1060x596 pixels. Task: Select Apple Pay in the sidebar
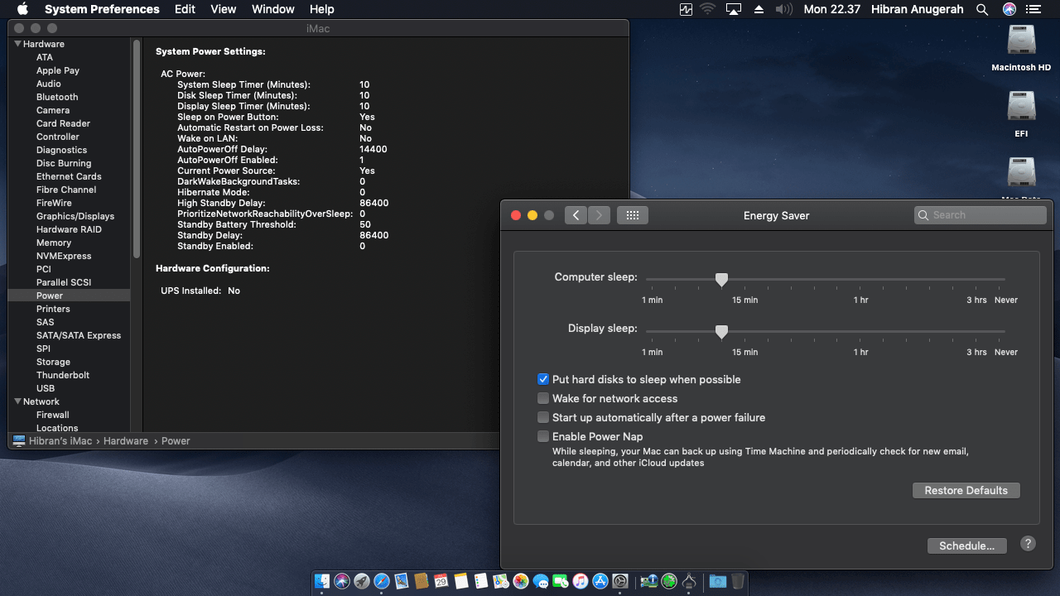(x=58, y=70)
